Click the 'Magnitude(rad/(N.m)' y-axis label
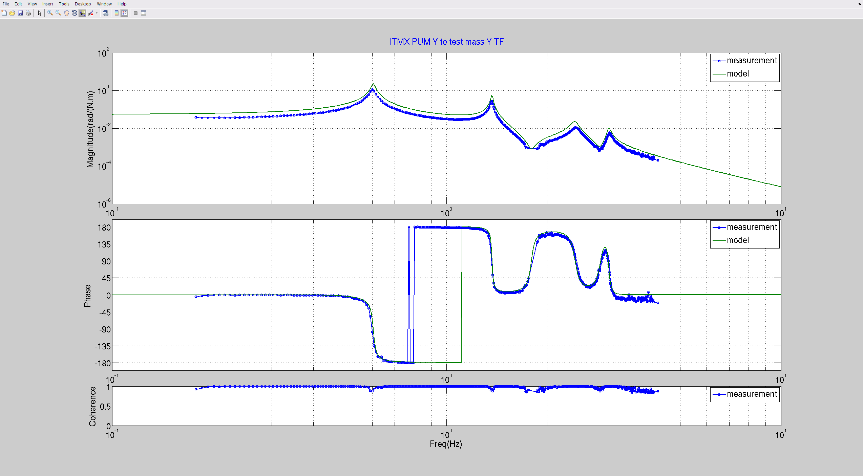The image size is (863, 476). [x=90, y=129]
